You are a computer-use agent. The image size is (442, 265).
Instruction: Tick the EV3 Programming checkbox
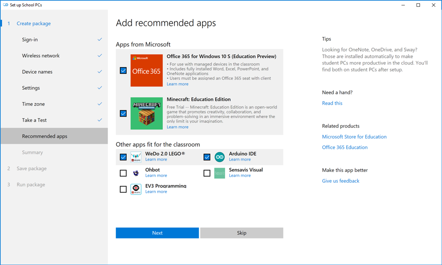(123, 189)
